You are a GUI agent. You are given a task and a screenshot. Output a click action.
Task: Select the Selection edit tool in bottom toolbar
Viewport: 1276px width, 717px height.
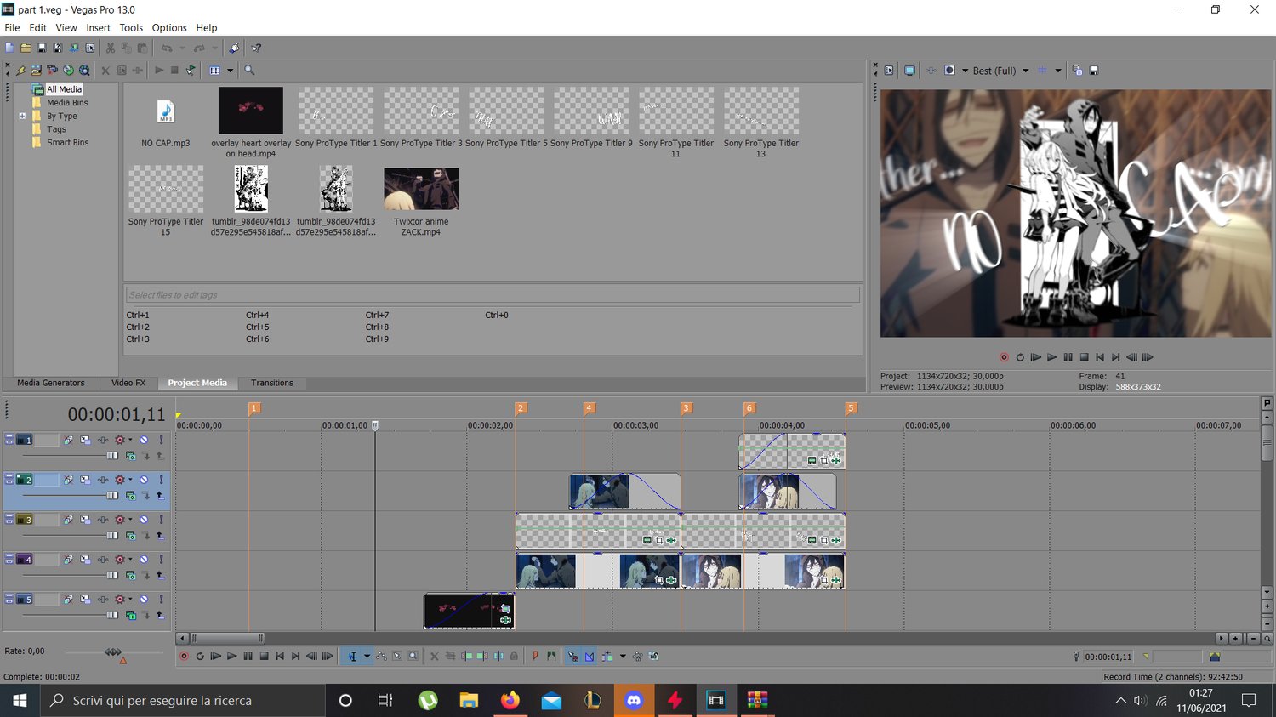pos(397,656)
